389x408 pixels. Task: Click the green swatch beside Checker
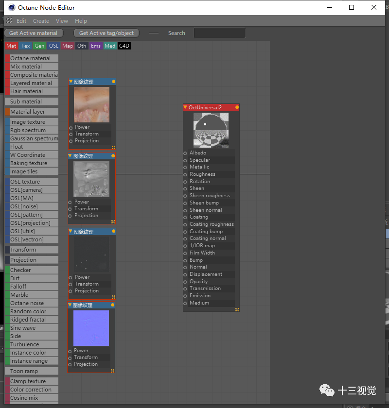tap(7, 270)
